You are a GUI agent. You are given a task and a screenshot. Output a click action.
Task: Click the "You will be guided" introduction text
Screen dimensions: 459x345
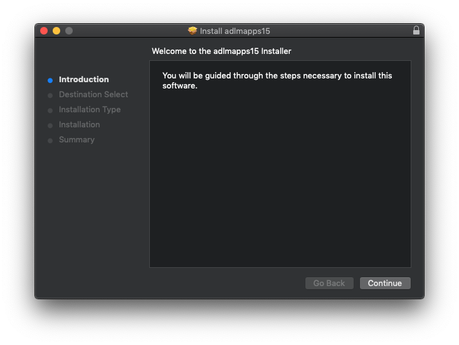point(277,80)
